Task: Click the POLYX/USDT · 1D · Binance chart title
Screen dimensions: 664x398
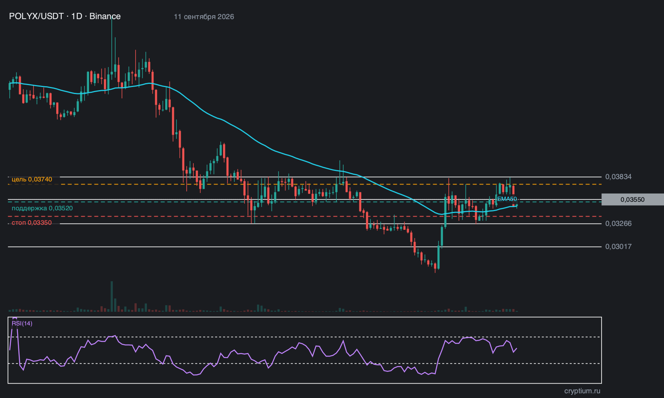Action: (x=65, y=16)
